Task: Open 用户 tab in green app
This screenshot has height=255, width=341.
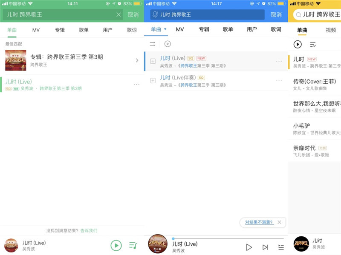Action: (x=108, y=30)
